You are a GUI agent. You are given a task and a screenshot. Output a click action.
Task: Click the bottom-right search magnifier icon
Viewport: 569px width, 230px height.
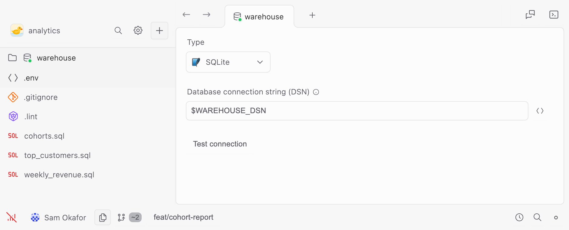[x=538, y=217]
